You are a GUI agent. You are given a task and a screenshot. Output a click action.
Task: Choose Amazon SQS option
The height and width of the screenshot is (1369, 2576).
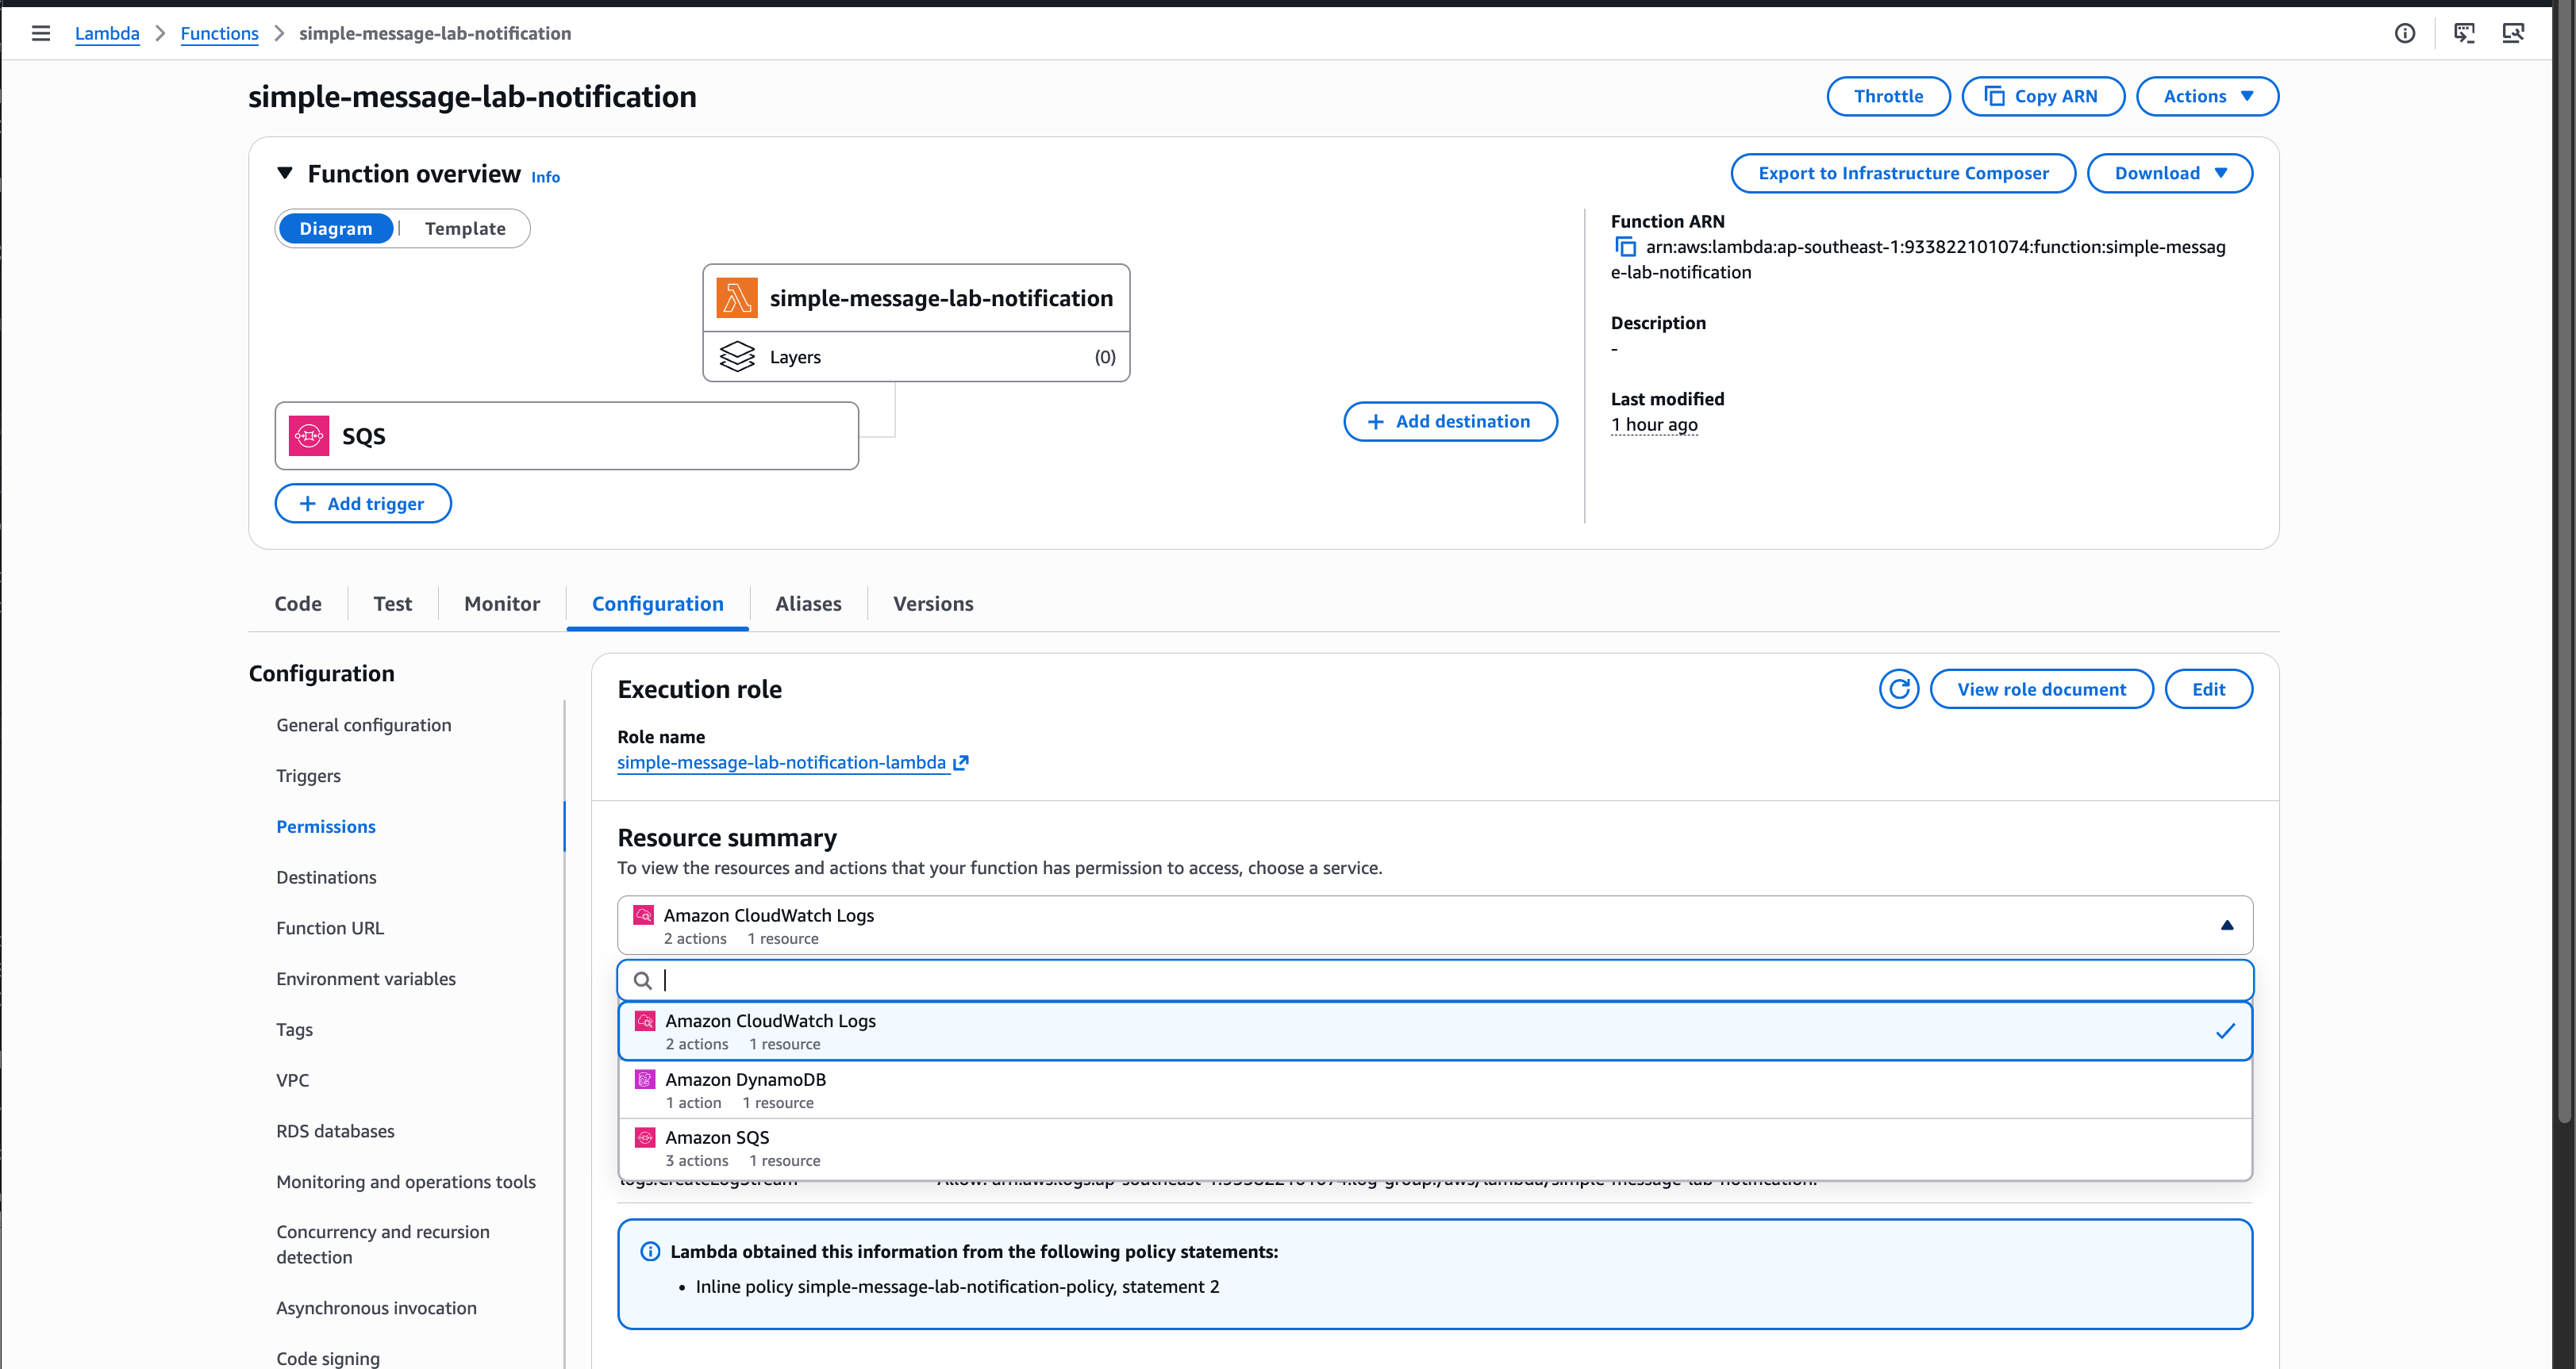(x=1435, y=1149)
